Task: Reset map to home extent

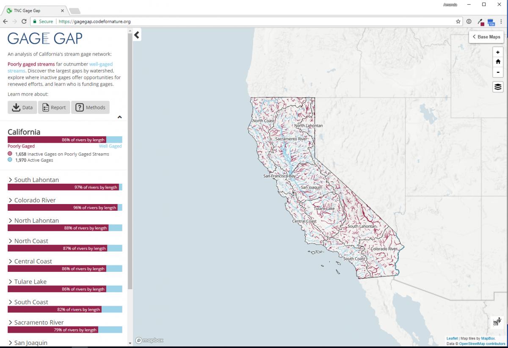Action: pyautogui.click(x=498, y=62)
